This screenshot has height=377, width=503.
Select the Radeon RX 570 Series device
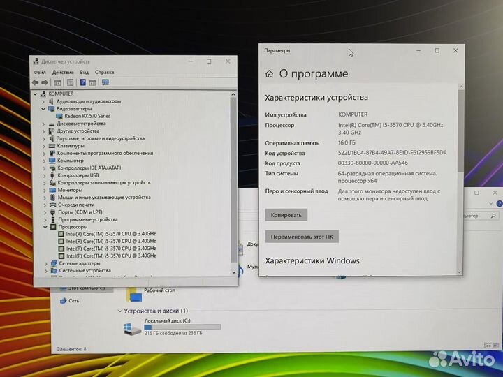(x=87, y=116)
